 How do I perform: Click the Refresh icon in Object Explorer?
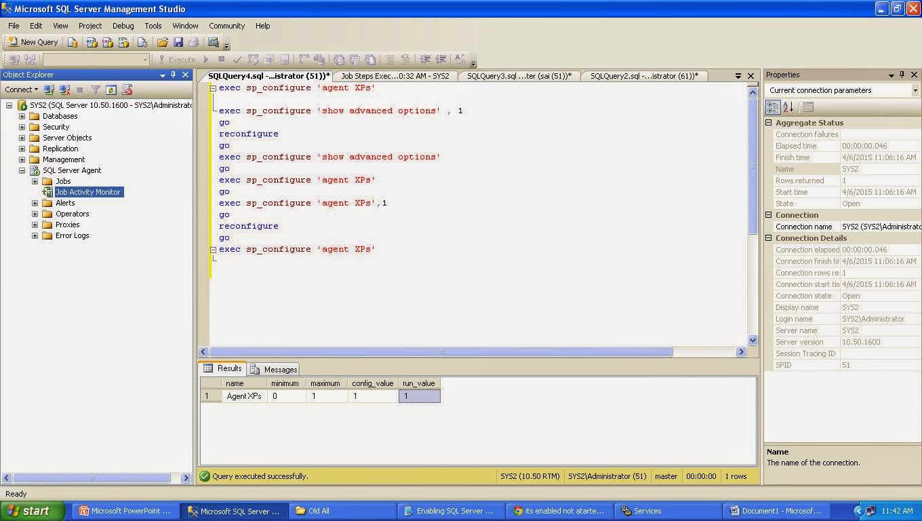[x=111, y=90]
